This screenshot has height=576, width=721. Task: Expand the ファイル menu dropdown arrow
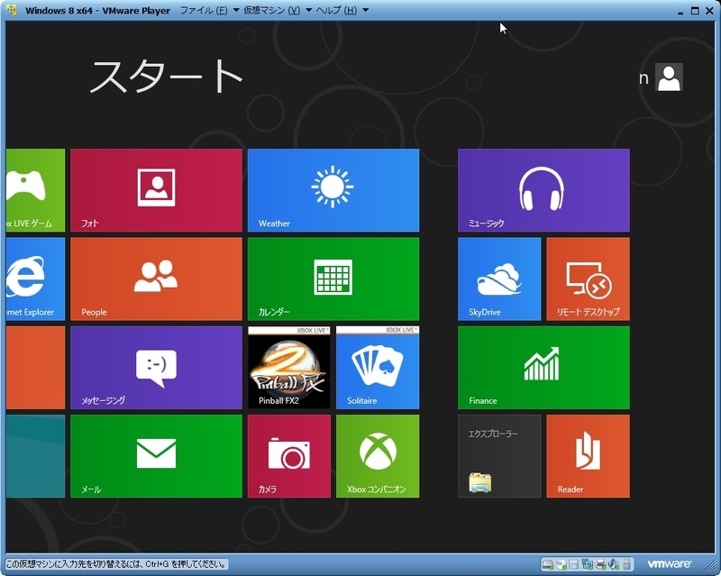pos(236,10)
